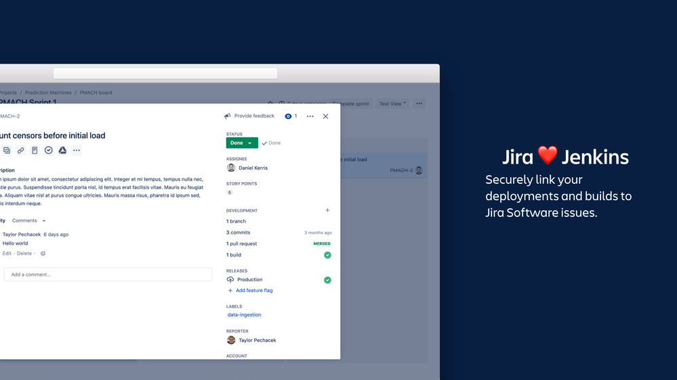Click Complete sprint button in background
This screenshot has width=677, height=380.
point(350,104)
